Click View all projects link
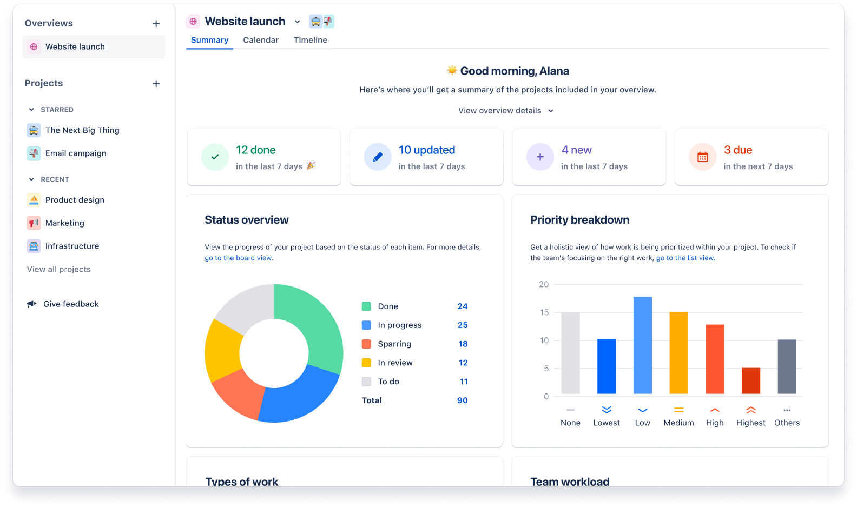The height and width of the screenshot is (508, 857). click(x=59, y=269)
